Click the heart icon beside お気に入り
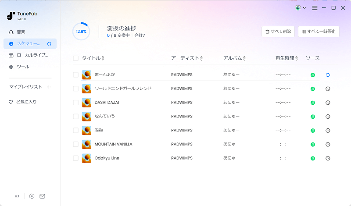Image resolution: width=351 pixels, height=206 pixels. [x=11, y=102]
